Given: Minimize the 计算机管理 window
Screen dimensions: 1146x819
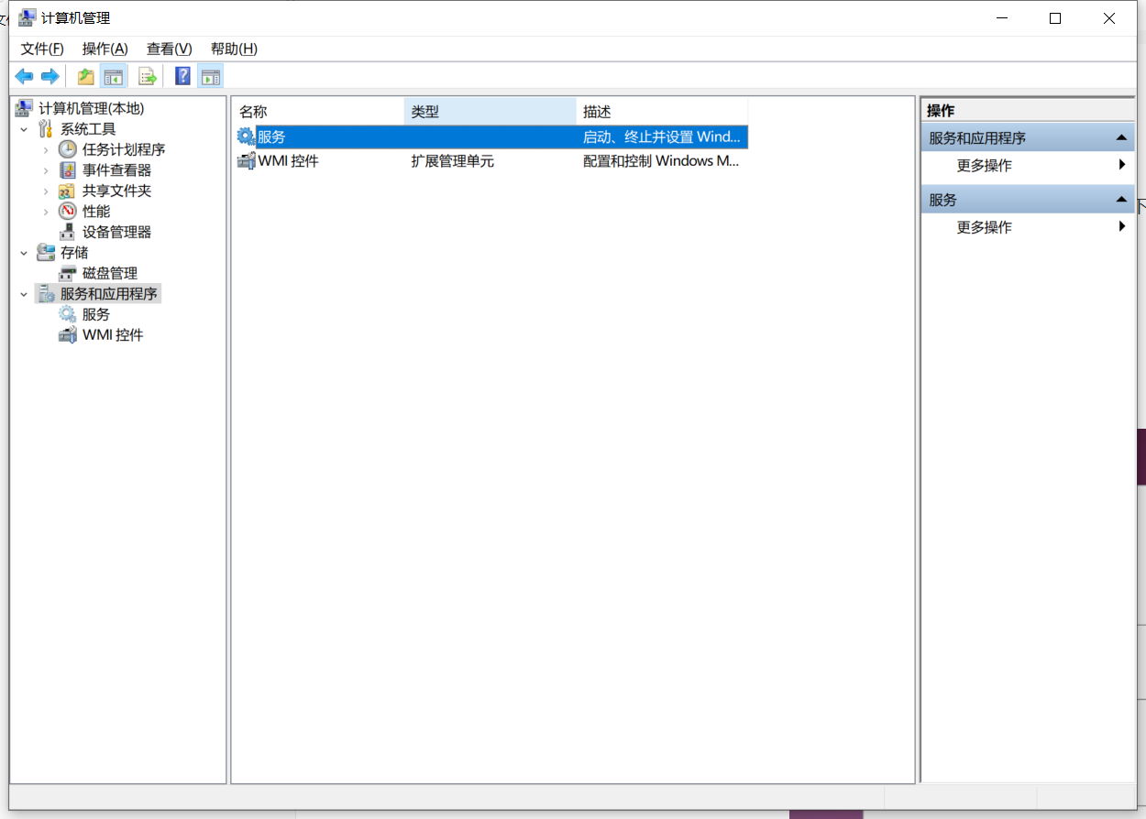Looking at the screenshot, I should (1002, 18).
